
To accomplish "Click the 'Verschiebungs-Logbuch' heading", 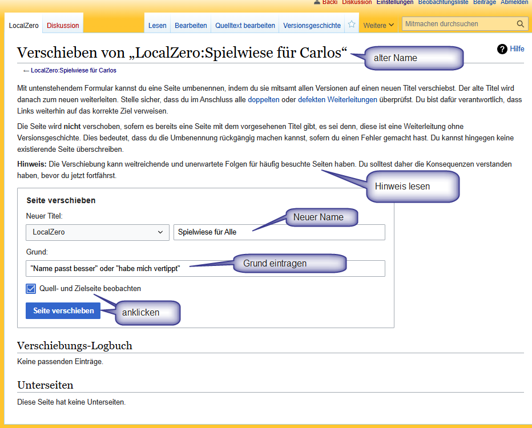I will [x=75, y=346].
